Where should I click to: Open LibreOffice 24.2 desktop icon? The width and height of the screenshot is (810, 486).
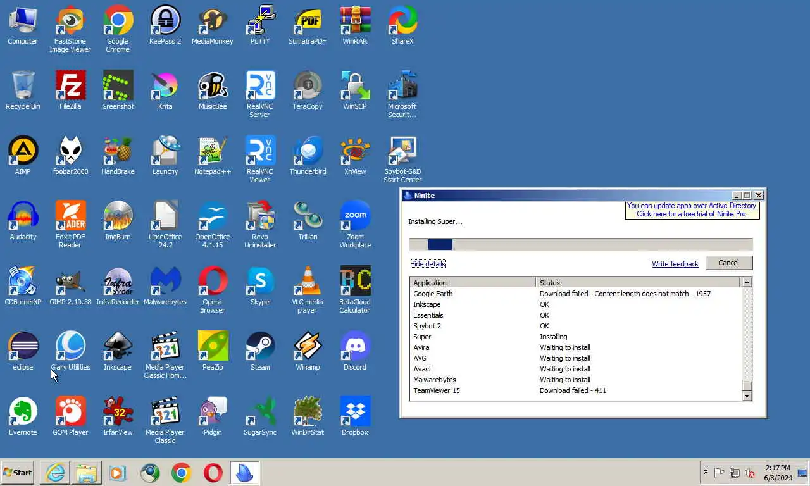point(165,225)
